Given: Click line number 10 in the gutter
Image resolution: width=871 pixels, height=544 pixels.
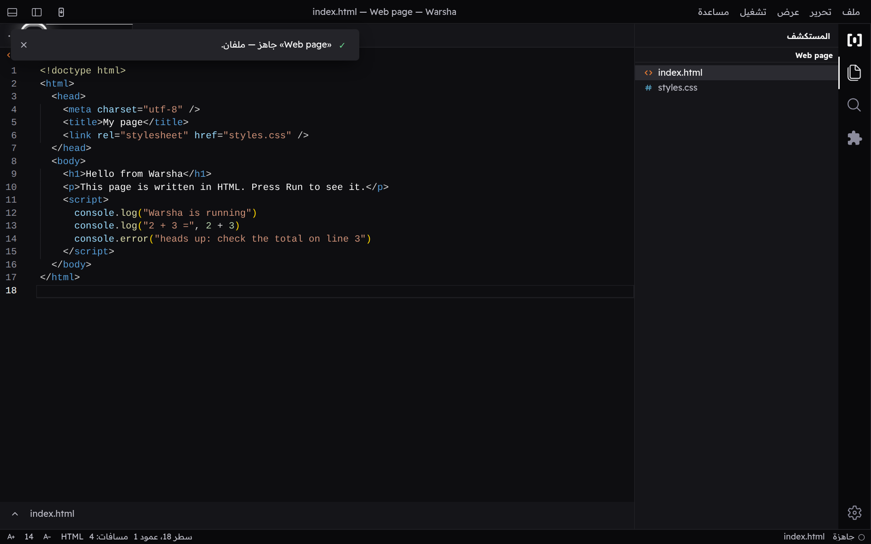Looking at the screenshot, I should pos(11,187).
